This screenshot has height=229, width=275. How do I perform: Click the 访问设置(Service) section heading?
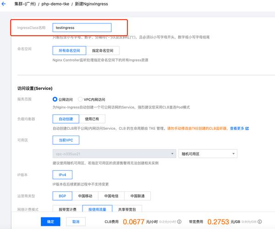coord(35,88)
